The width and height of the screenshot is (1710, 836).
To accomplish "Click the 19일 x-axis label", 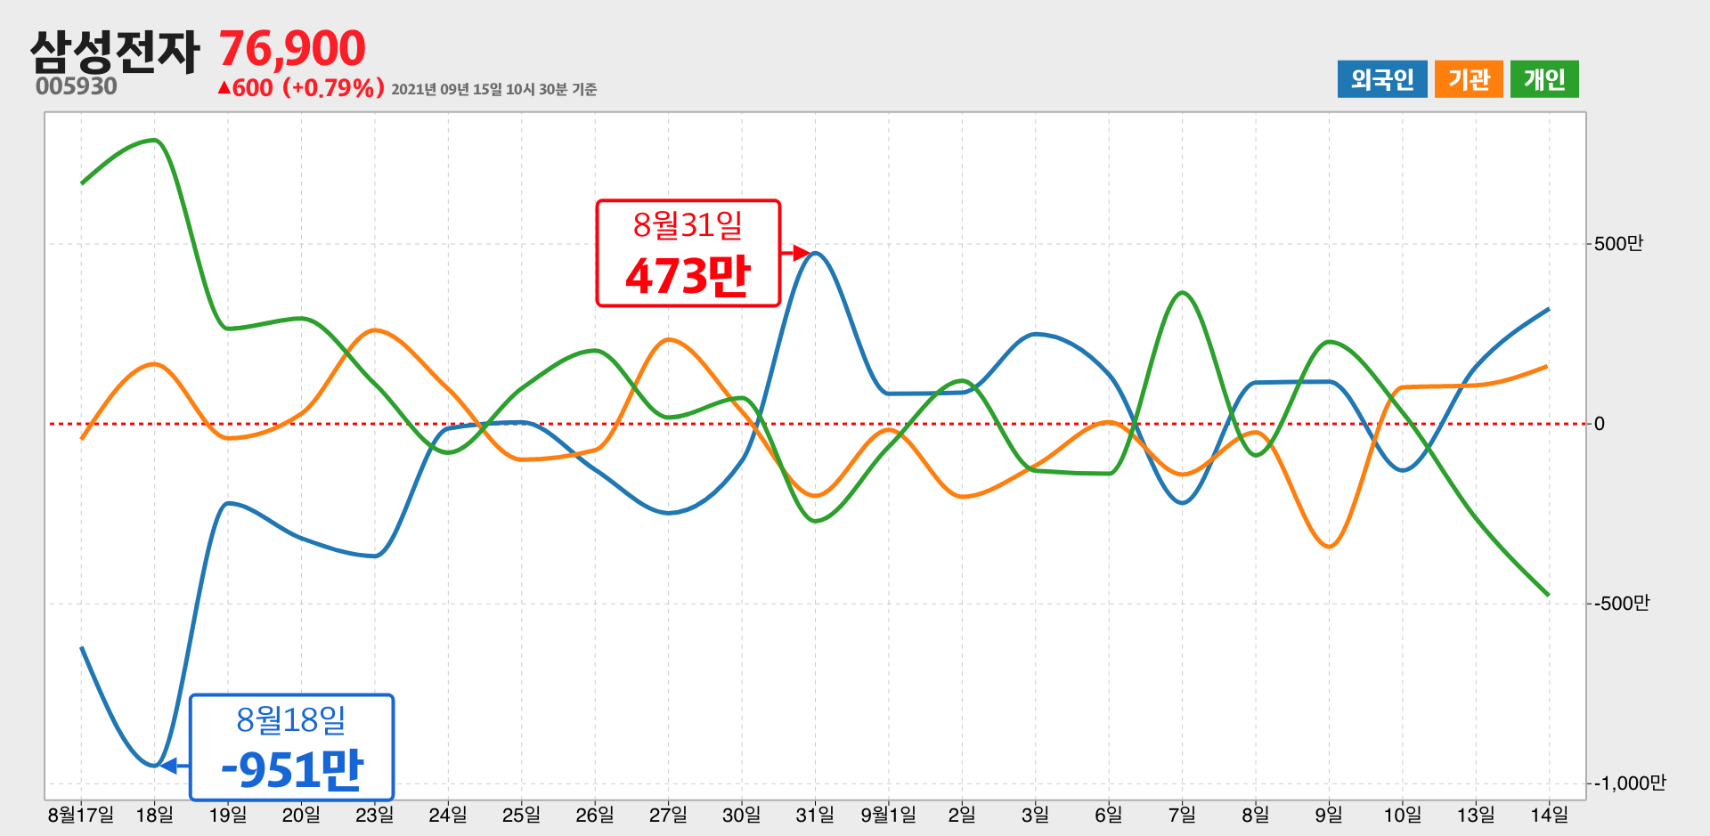I will coord(228,815).
